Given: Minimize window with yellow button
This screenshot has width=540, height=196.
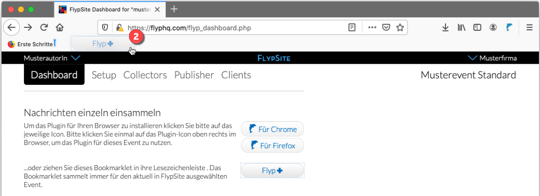Looking at the screenshot, I should [x=21, y=9].
